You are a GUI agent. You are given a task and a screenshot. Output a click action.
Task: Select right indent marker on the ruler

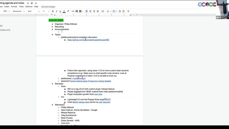pyautogui.click(x=130, y=15)
